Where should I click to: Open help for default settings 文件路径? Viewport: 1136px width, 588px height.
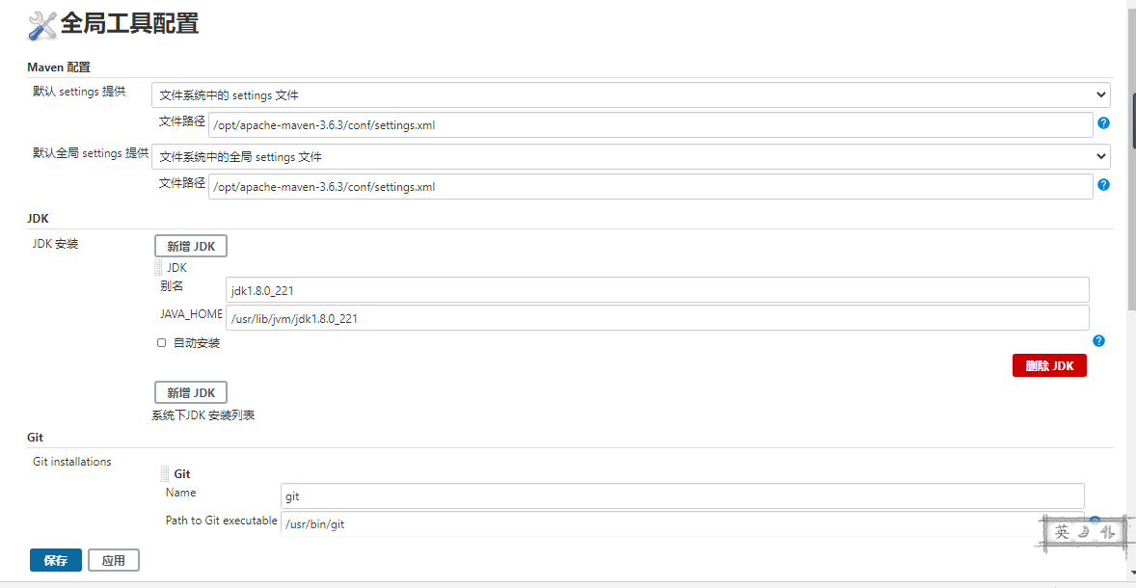click(x=1103, y=123)
